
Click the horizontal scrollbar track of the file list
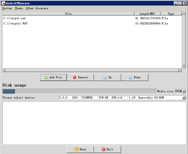coord(92,70)
